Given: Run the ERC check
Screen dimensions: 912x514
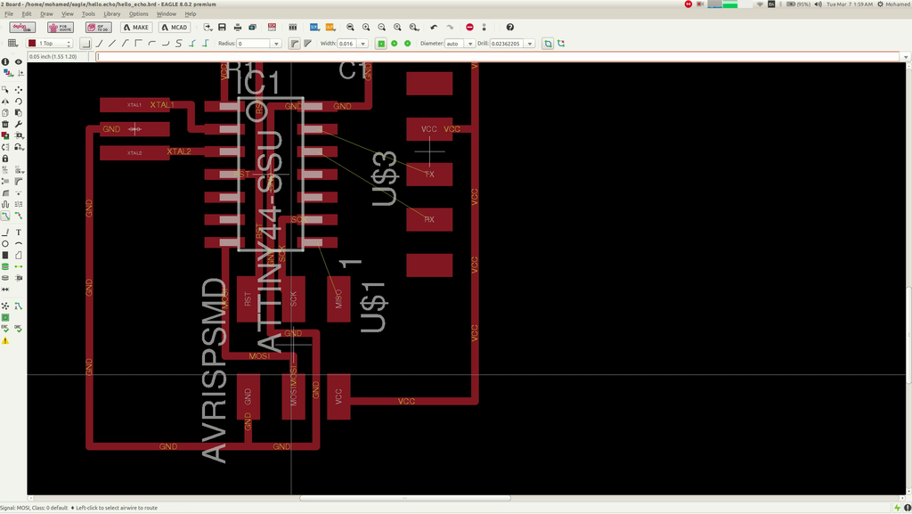Looking at the screenshot, I should [5, 329].
